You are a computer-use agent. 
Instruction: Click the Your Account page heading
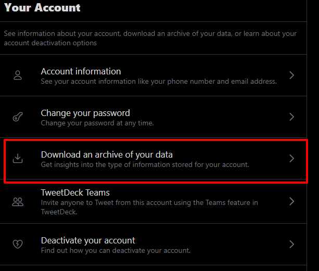click(42, 7)
